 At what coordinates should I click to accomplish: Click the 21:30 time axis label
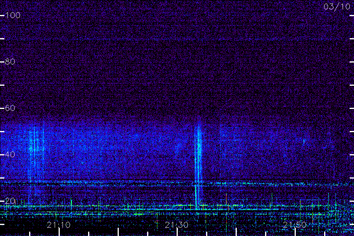[177, 225]
